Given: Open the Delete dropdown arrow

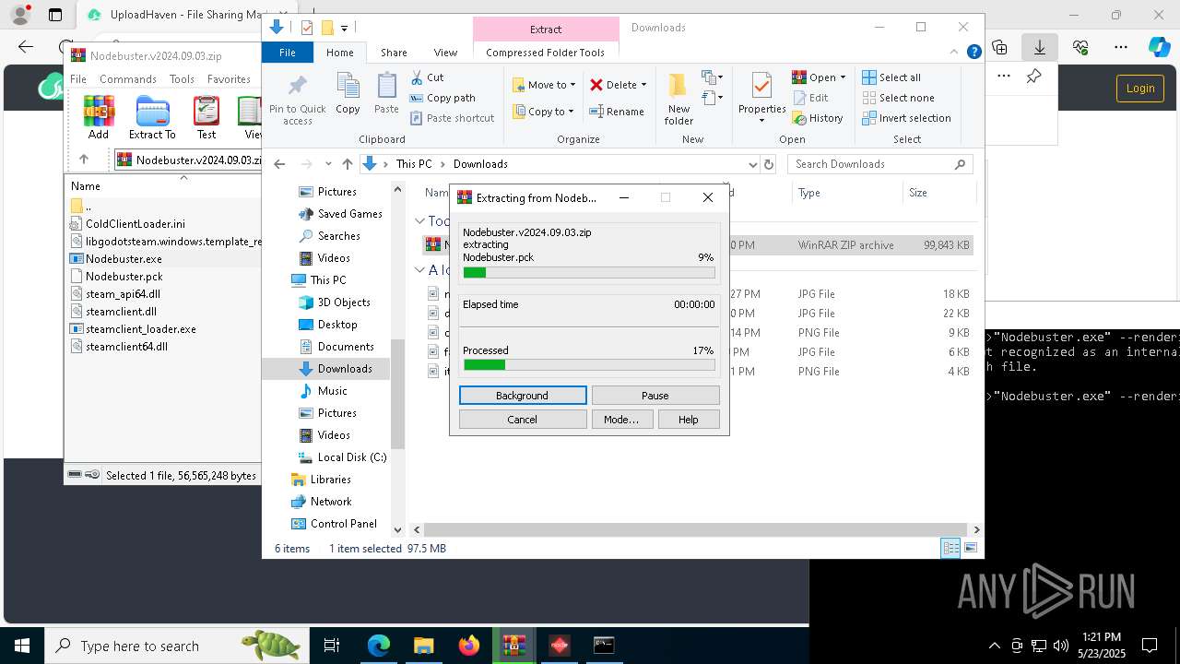Looking at the screenshot, I should (643, 85).
